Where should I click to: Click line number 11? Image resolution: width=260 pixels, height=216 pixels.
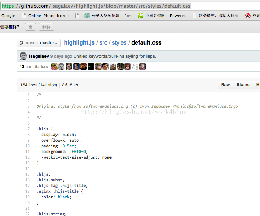tap(27, 152)
